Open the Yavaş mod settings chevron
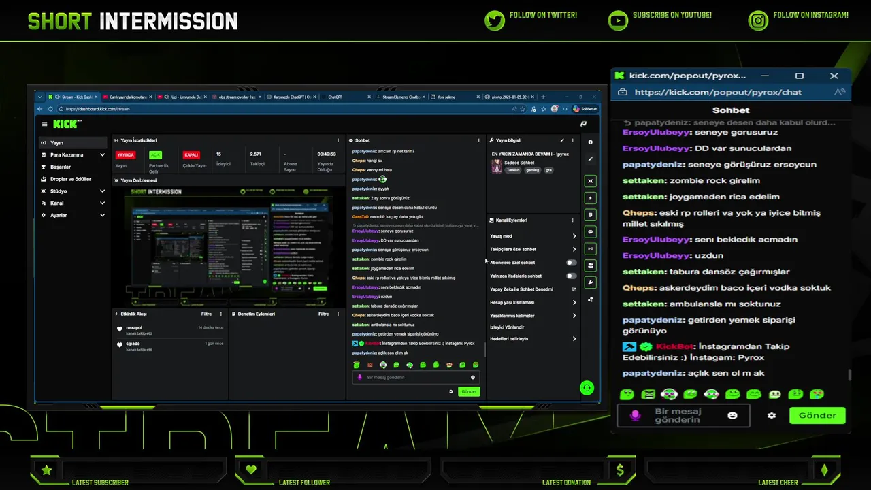The height and width of the screenshot is (490, 871). [574, 236]
